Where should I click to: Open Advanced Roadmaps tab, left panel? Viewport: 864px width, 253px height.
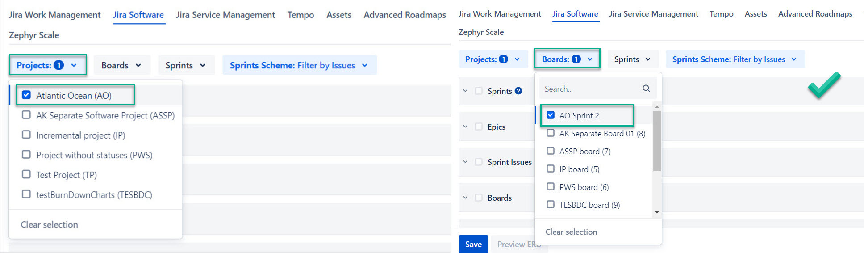point(405,15)
